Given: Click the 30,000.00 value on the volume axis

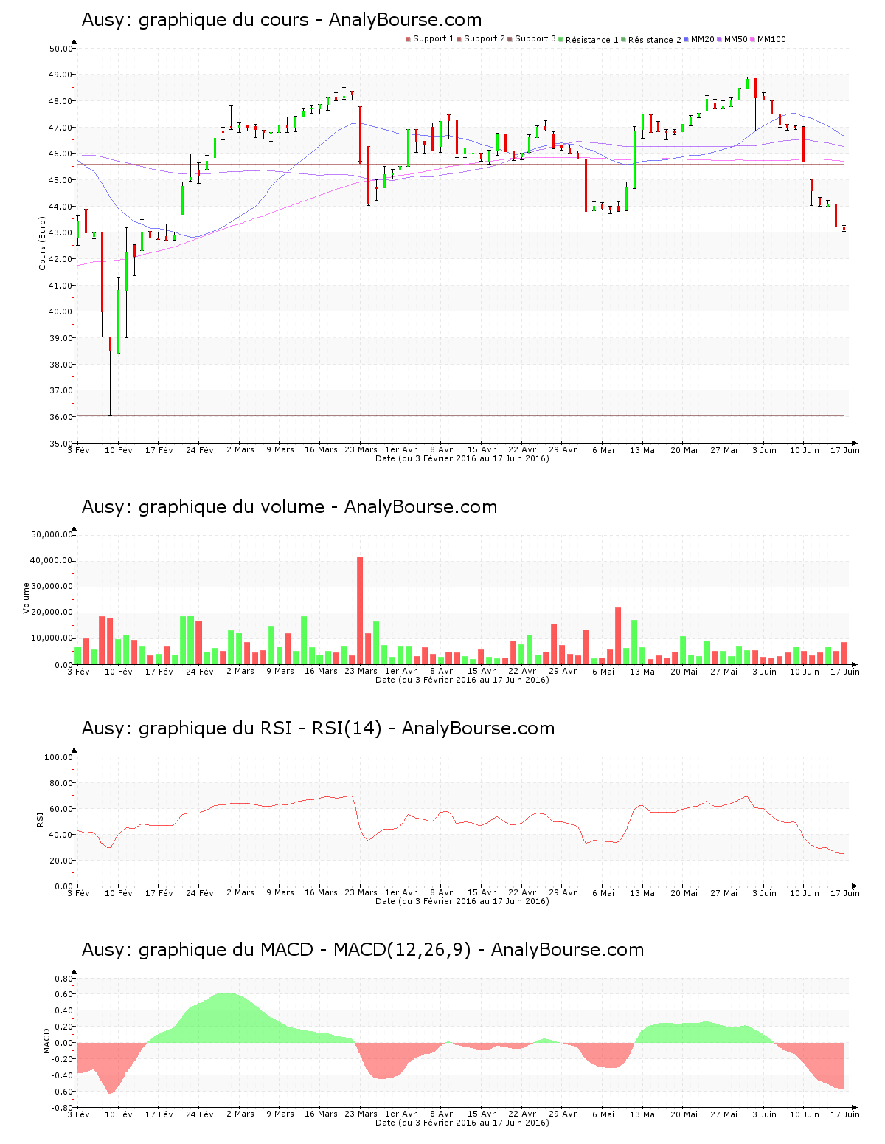Looking at the screenshot, I should (x=52, y=587).
